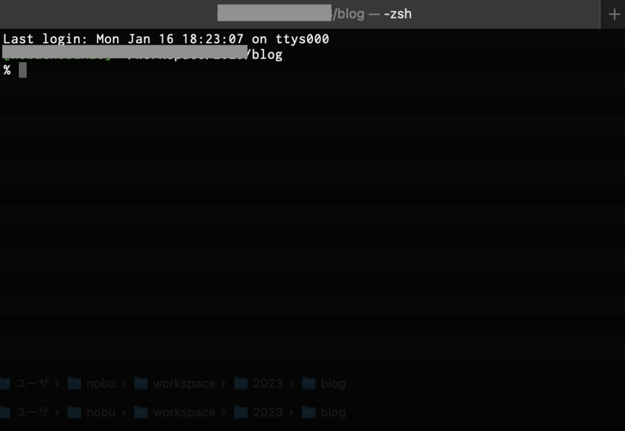Screen dimensions: 625x431
Task: Click the blog folder icon in upper path bar
Action: pyautogui.click(x=309, y=383)
